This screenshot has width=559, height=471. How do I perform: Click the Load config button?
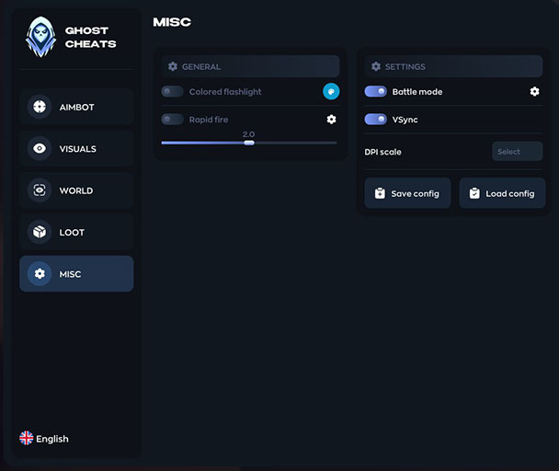[502, 193]
